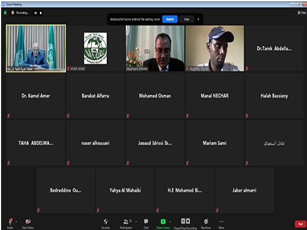Select the Maghawry Shalaby video tile
Screen dimensions: 307x230
tap(155, 48)
